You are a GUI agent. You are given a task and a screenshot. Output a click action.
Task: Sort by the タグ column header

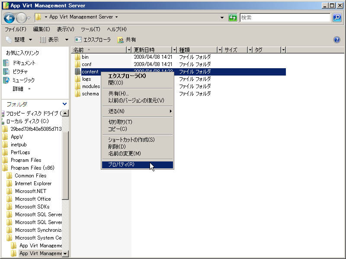267,50
